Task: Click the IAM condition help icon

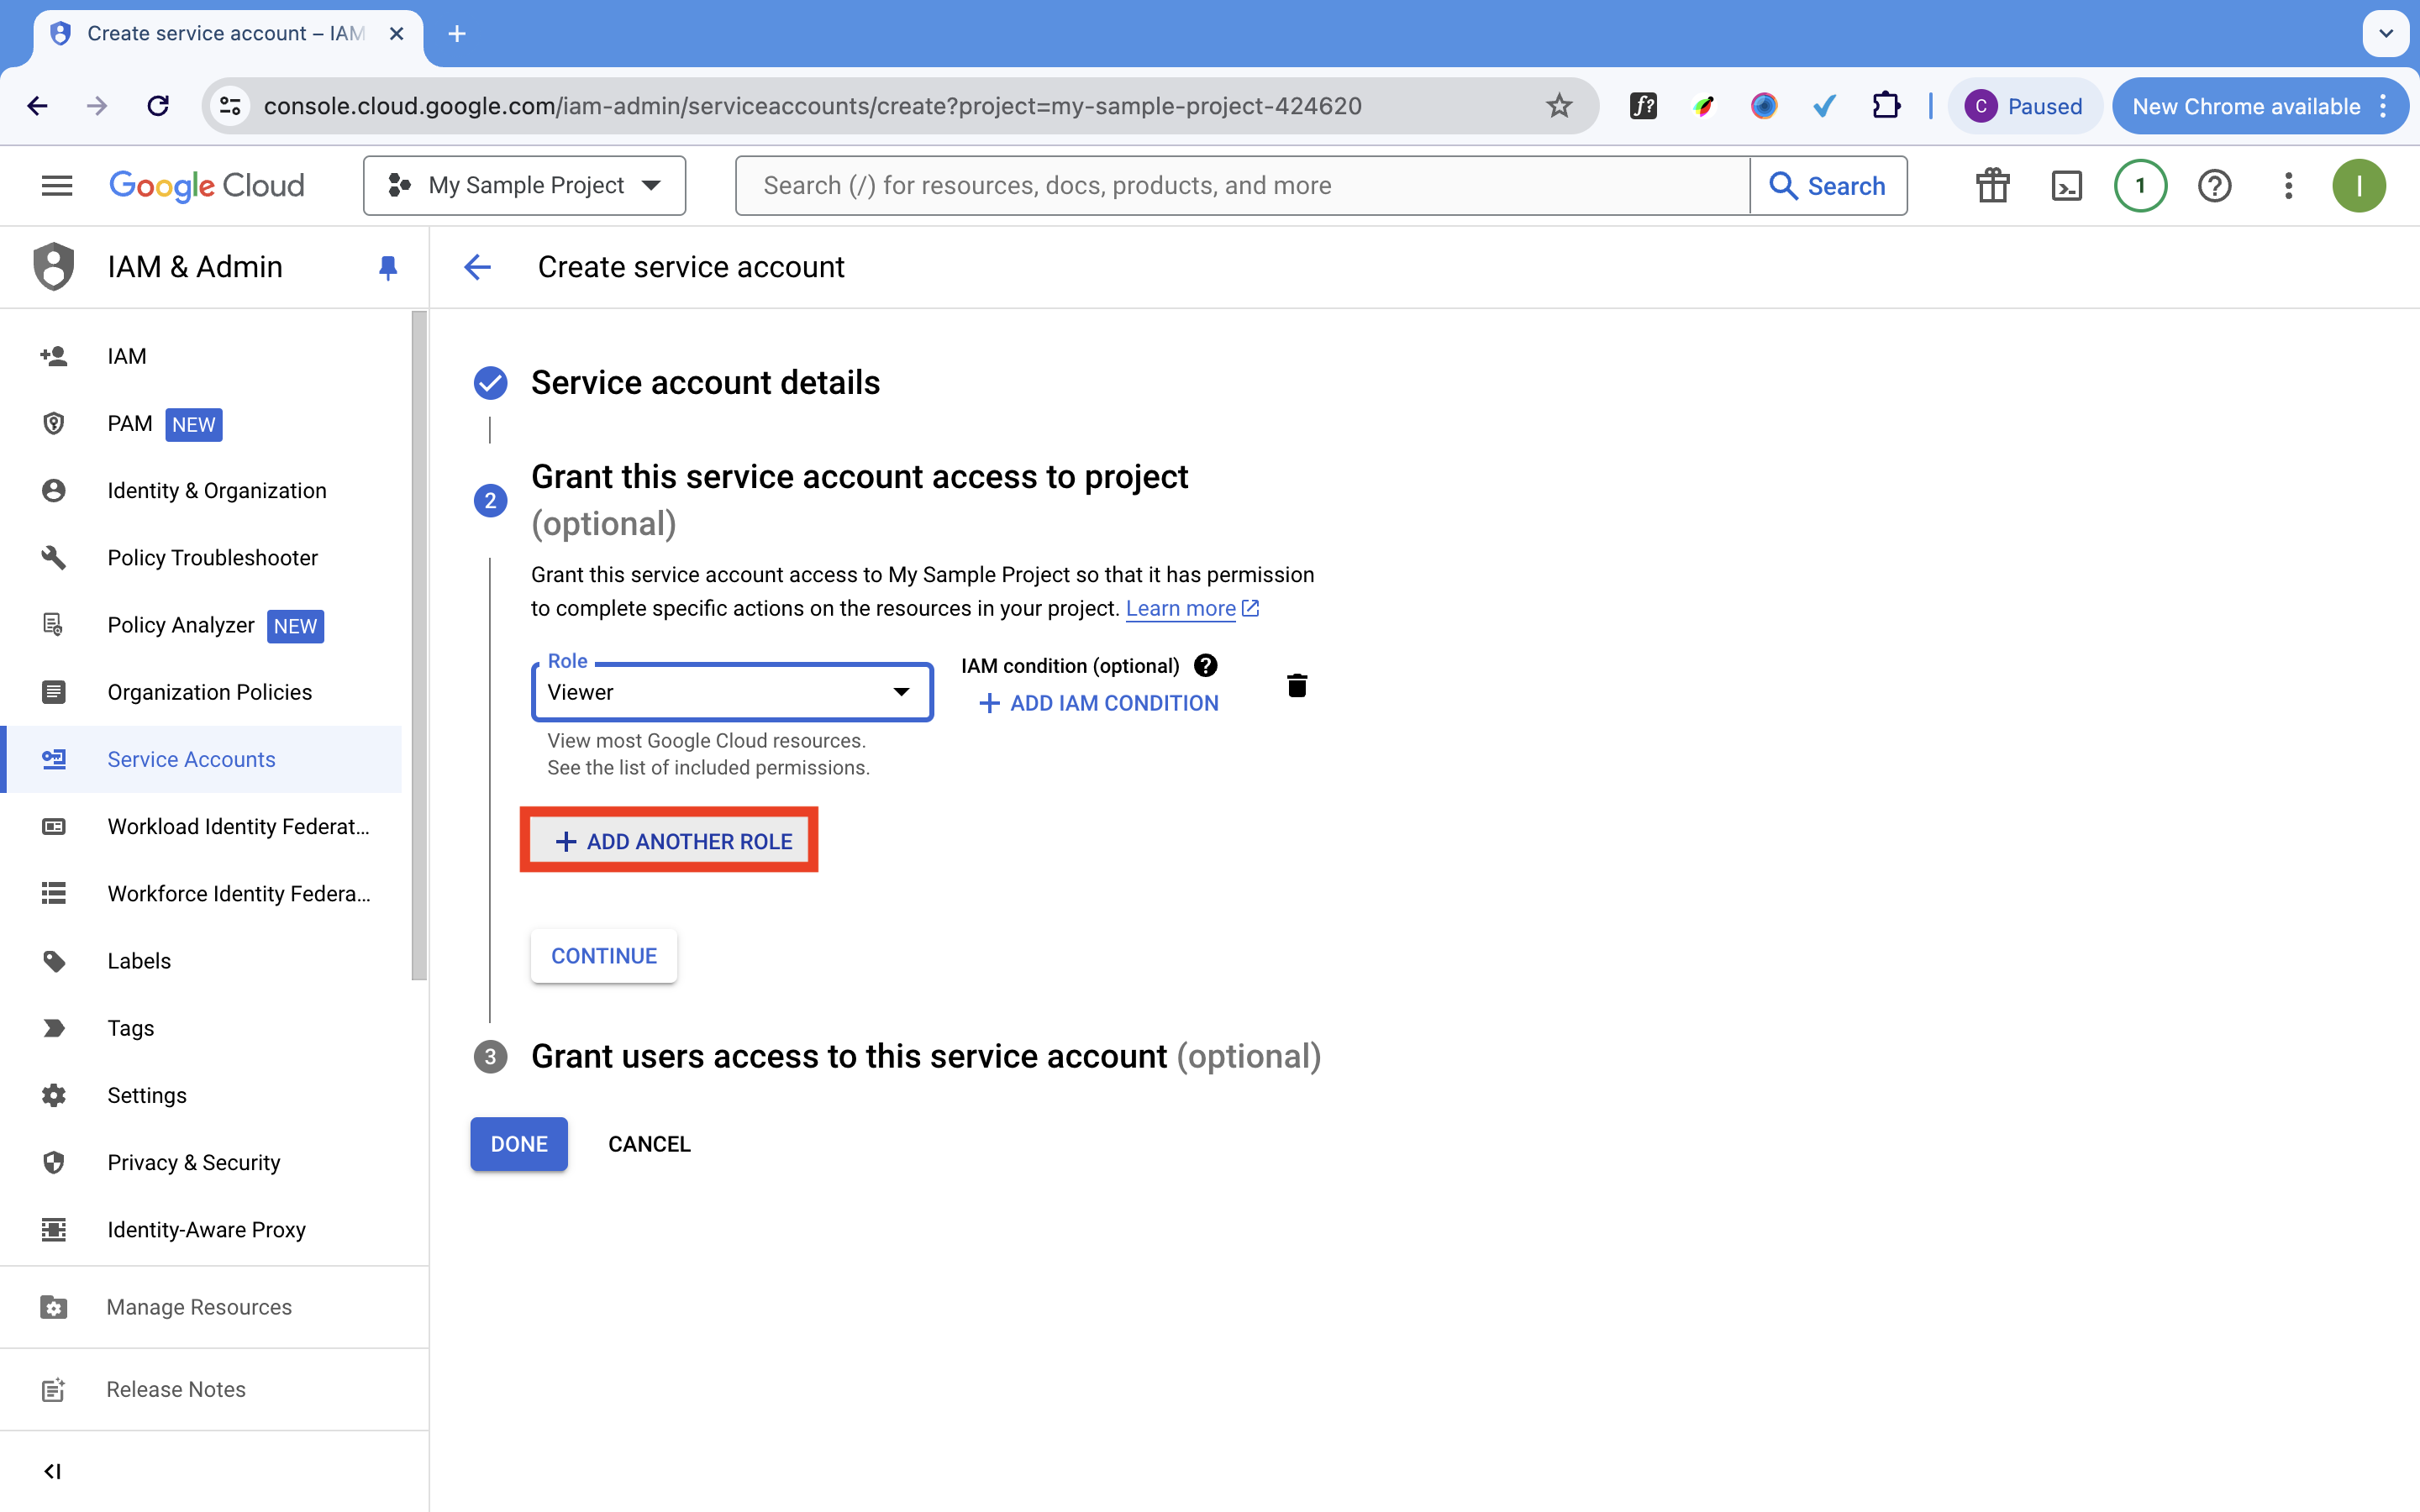Action: (x=1206, y=665)
